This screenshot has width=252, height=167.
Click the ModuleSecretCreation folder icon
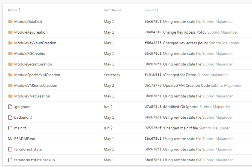(10, 64)
